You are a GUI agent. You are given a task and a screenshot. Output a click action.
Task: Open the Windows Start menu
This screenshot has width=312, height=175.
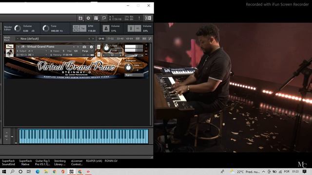pyautogui.click(x=4, y=172)
